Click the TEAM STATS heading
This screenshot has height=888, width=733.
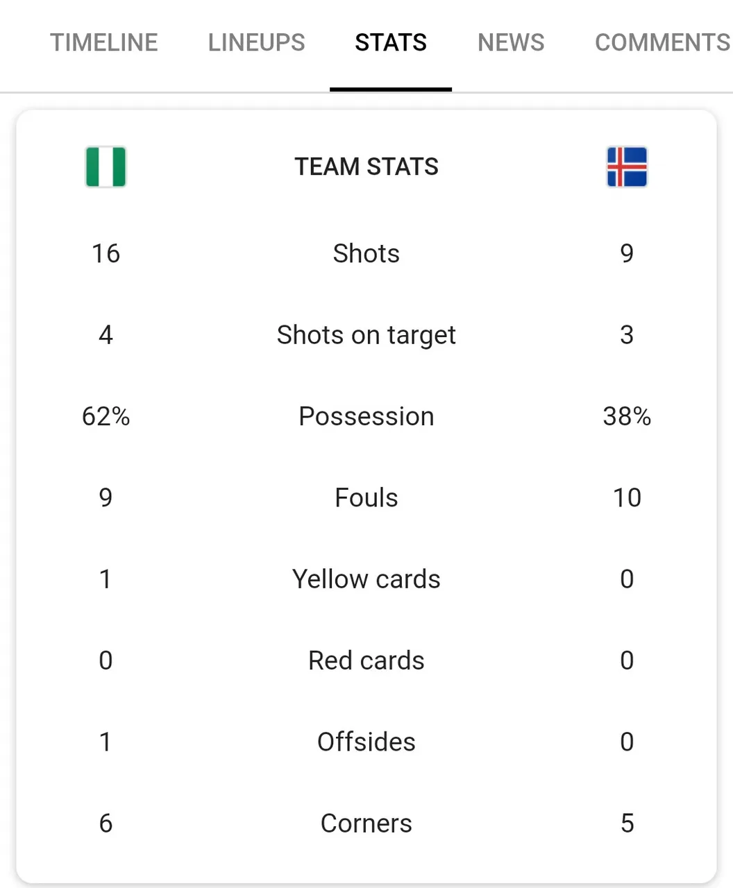(366, 166)
